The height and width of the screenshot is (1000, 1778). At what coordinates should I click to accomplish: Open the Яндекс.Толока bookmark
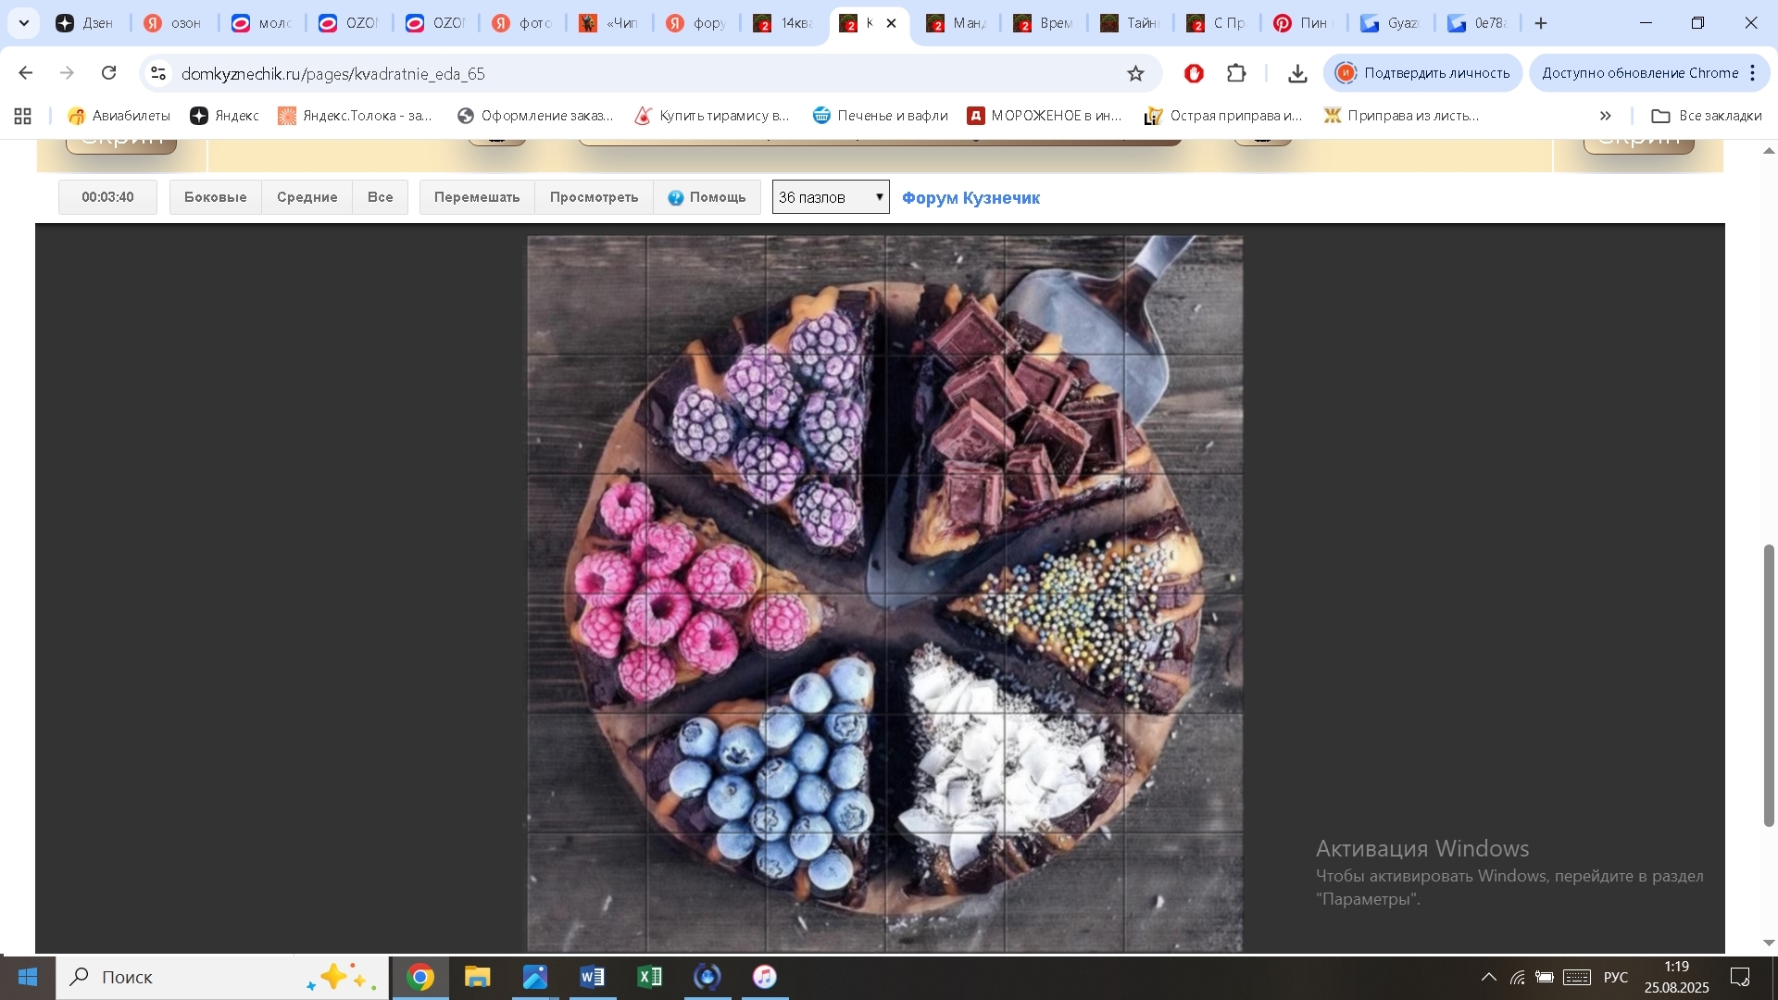(356, 116)
